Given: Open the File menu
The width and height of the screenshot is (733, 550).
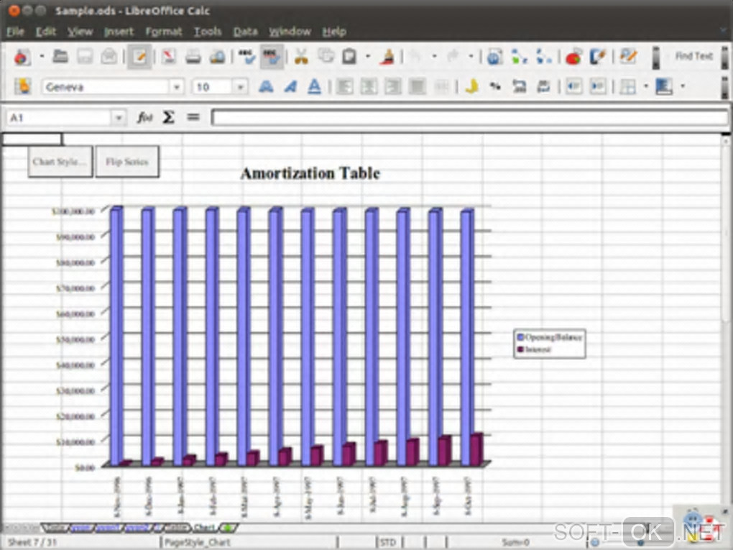Looking at the screenshot, I should point(15,32).
